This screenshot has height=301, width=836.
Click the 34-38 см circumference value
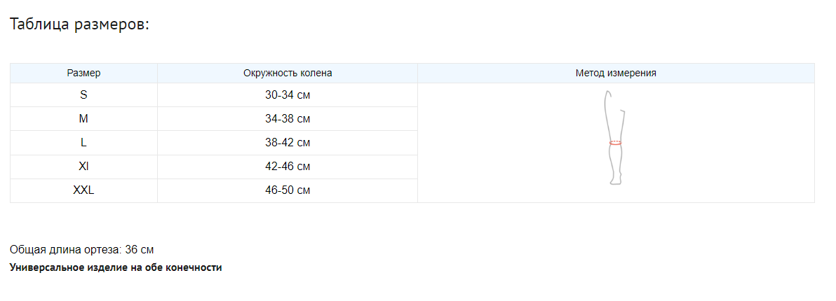pyautogui.click(x=288, y=119)
